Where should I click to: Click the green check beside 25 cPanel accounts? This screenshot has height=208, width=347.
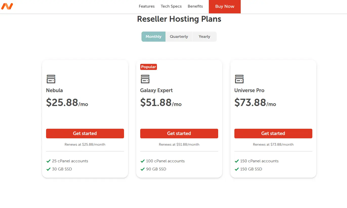click(x=48, y=161)
